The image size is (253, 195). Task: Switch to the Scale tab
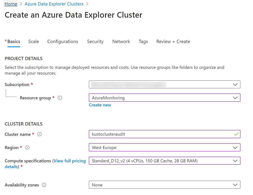34,41
